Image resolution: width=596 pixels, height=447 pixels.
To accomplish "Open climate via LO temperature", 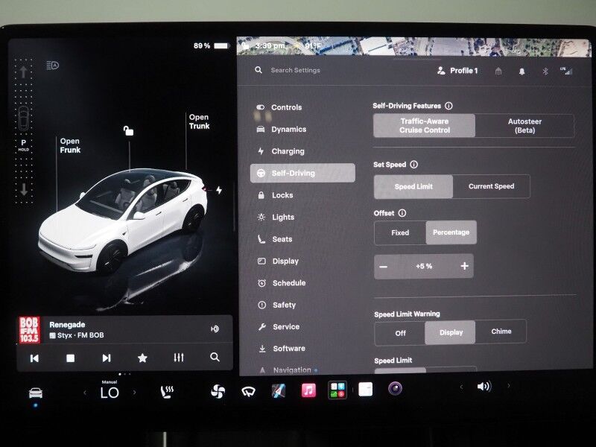I will click(110, 393).
